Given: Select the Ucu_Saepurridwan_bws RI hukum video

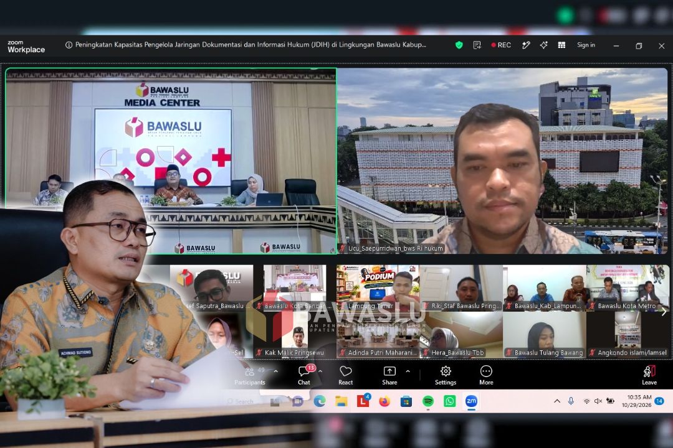Looking at the screenshot, I should (x=503, y=161).
